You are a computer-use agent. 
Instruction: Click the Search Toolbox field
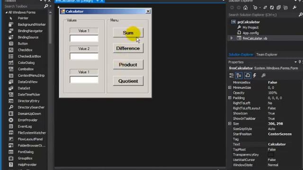[23, 6]
